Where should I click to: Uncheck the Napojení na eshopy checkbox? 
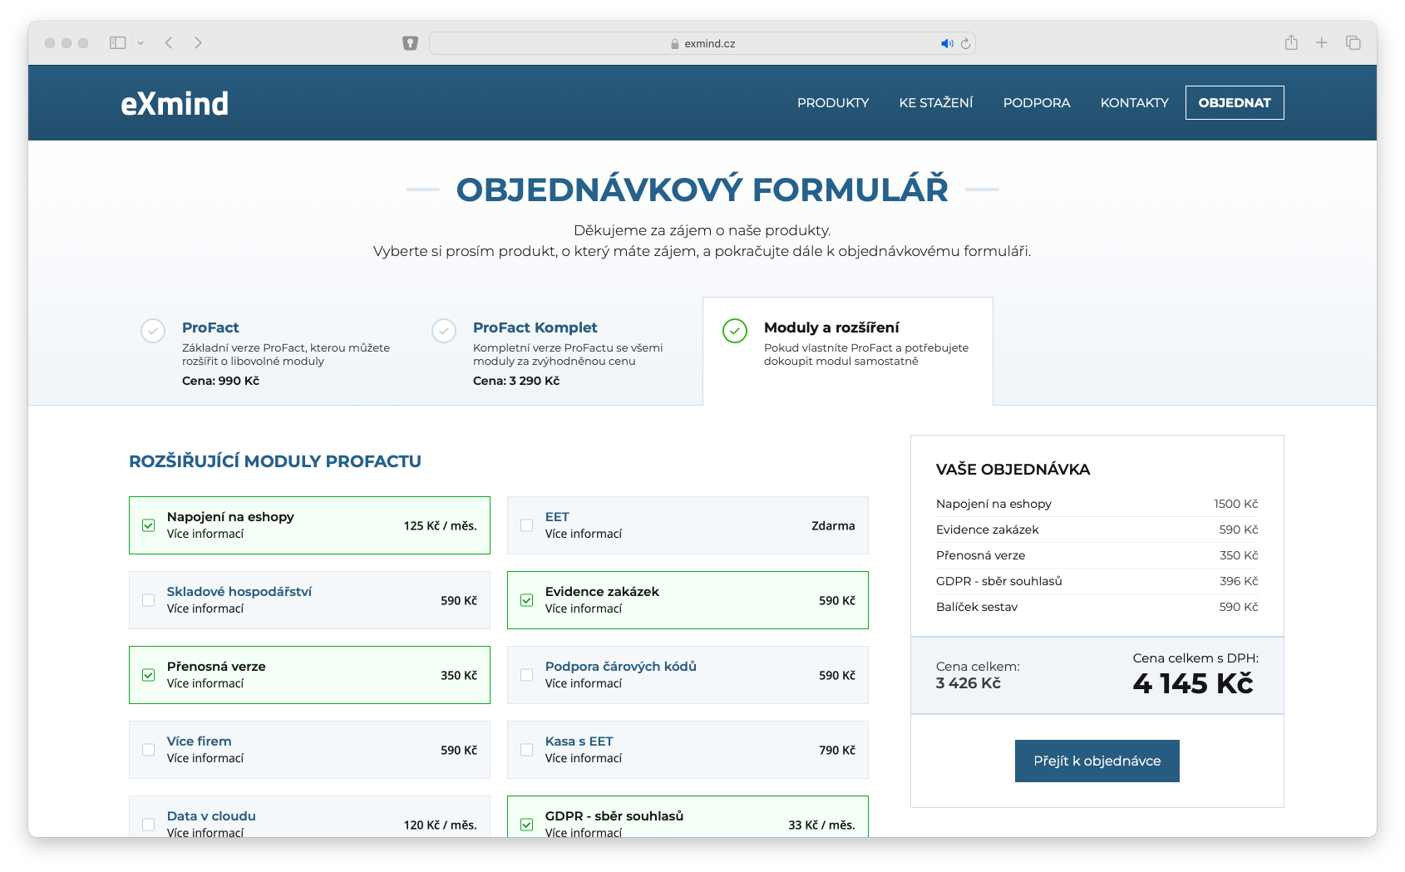[x=149, y=525]
